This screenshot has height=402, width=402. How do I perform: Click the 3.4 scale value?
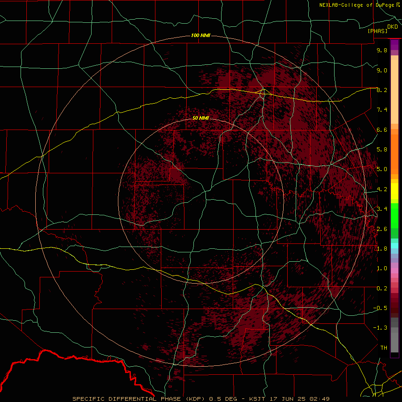382,209
